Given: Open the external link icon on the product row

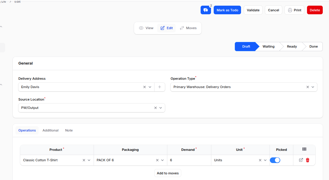Looking at the screenshot, I should (301, 160).
